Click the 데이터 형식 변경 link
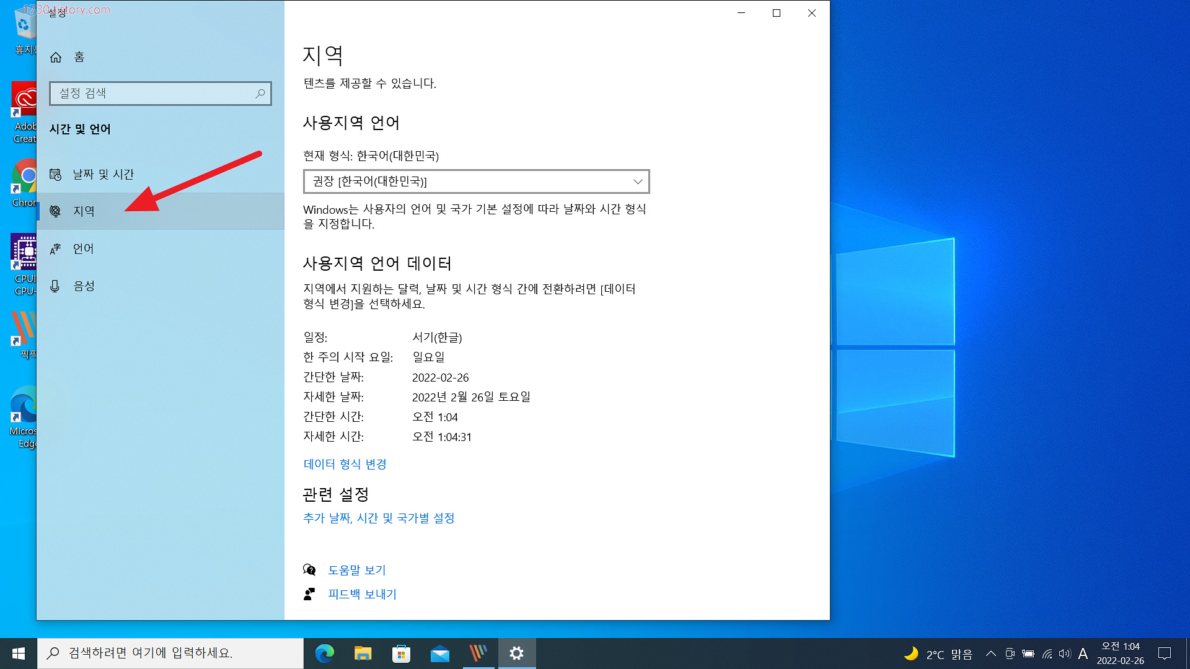1190x669 pixels. pyautogui.click(x=345, y=464)
